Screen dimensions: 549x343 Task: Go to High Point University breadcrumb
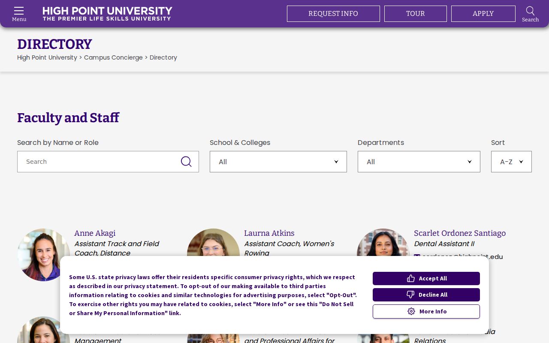point(47,57)
